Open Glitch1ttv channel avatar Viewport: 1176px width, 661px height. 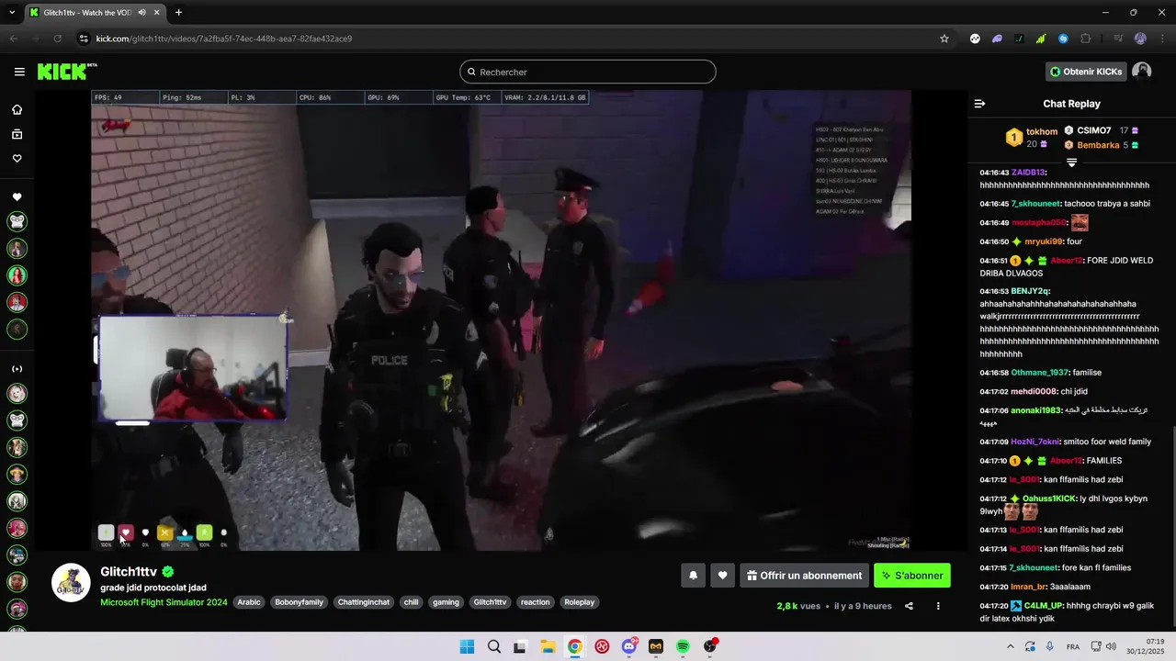(x=71, y=583)
